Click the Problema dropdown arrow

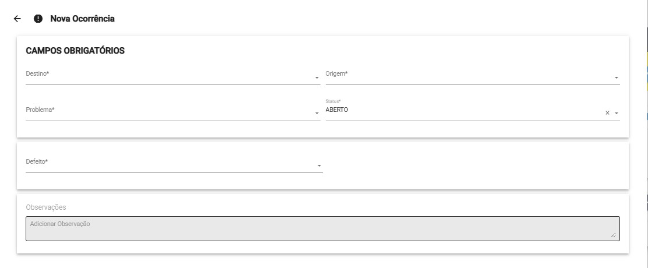[x=317, y=113]
